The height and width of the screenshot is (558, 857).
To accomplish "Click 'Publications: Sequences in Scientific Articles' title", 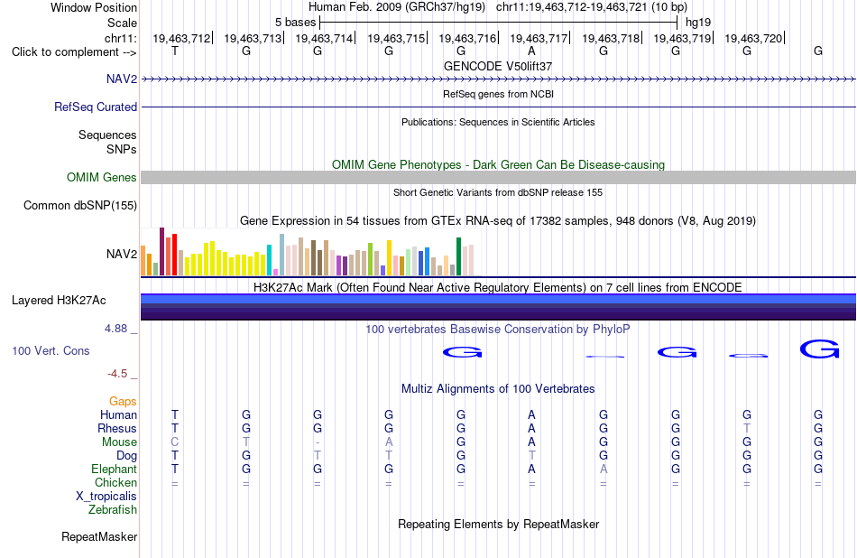I will pyautogui.click(x=498, y=122).
